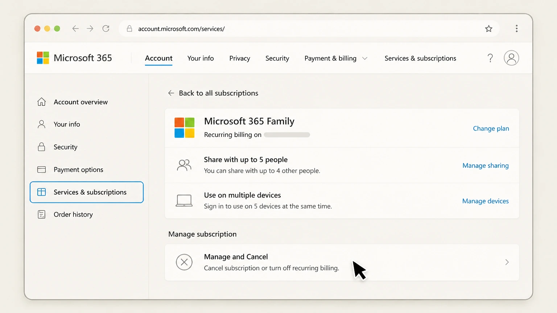This screenshot has width=557, height=313.
Task: Click the circled X cancel icon
Action: pyautogui.click(x=184, y=262)
